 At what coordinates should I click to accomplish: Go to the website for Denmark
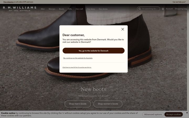[x=93, y=51]
